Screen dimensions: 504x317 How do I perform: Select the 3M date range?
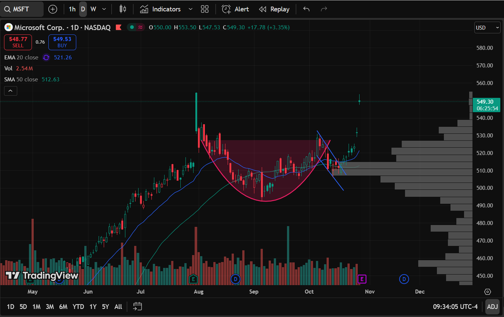point(50,307)
